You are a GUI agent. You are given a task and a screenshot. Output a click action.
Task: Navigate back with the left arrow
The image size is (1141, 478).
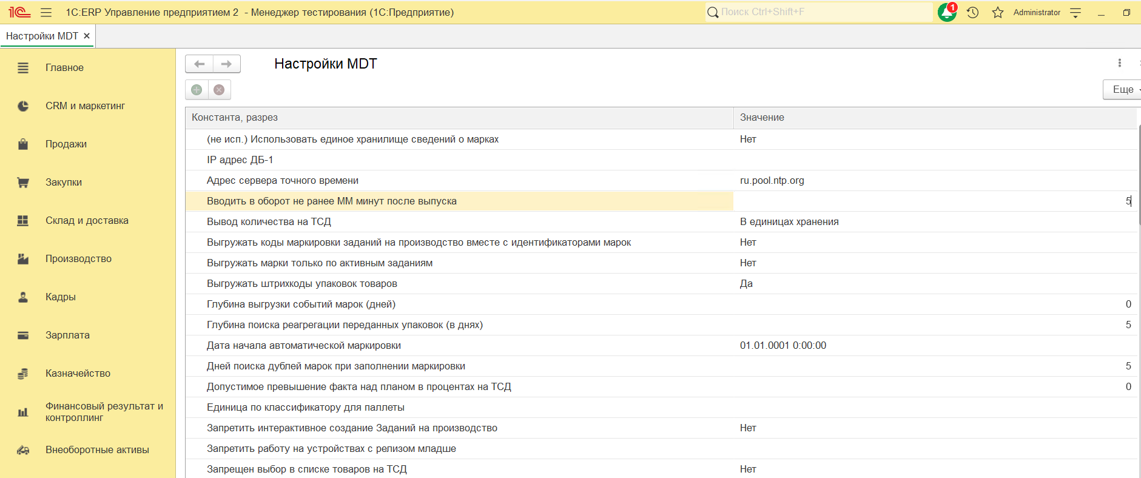(x=199, y=64)
